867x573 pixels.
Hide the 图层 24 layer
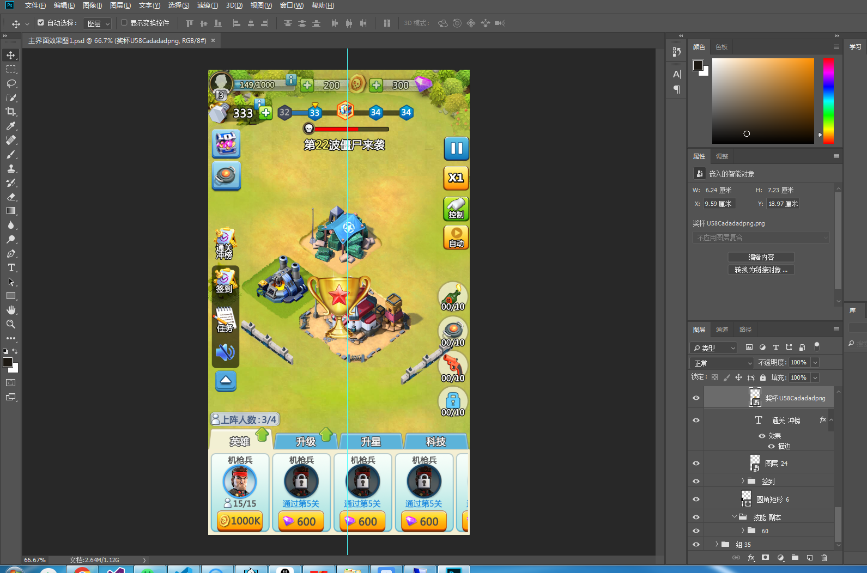696,463
